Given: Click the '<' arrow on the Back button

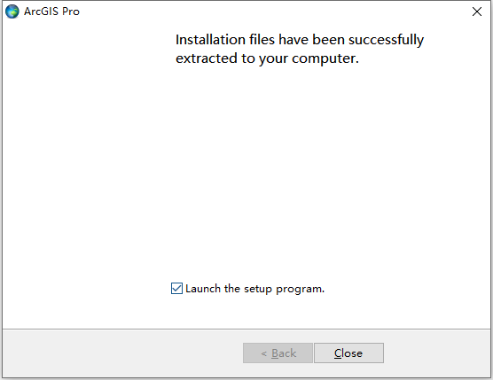Looking at the screenshot, I should pyautogui.click(x=264, y=354).
